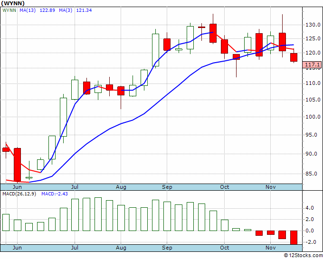This screenshot has width=323, height=259.
Task: Select Aug on the MACD panel time axis
Action: point(121,248)
